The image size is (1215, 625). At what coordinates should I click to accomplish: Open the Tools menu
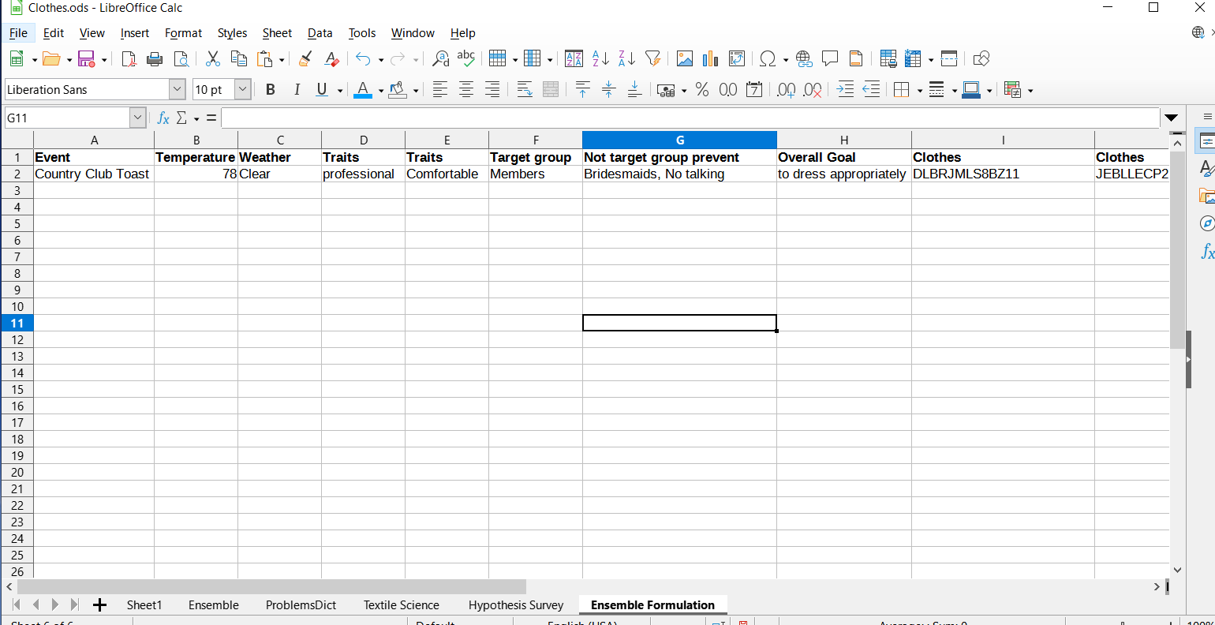pyautogui.click(x=362, y=33)
